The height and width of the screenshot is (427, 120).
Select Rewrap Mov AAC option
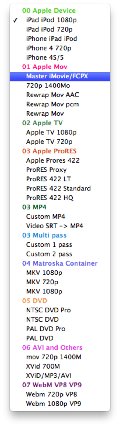[60, 95]
